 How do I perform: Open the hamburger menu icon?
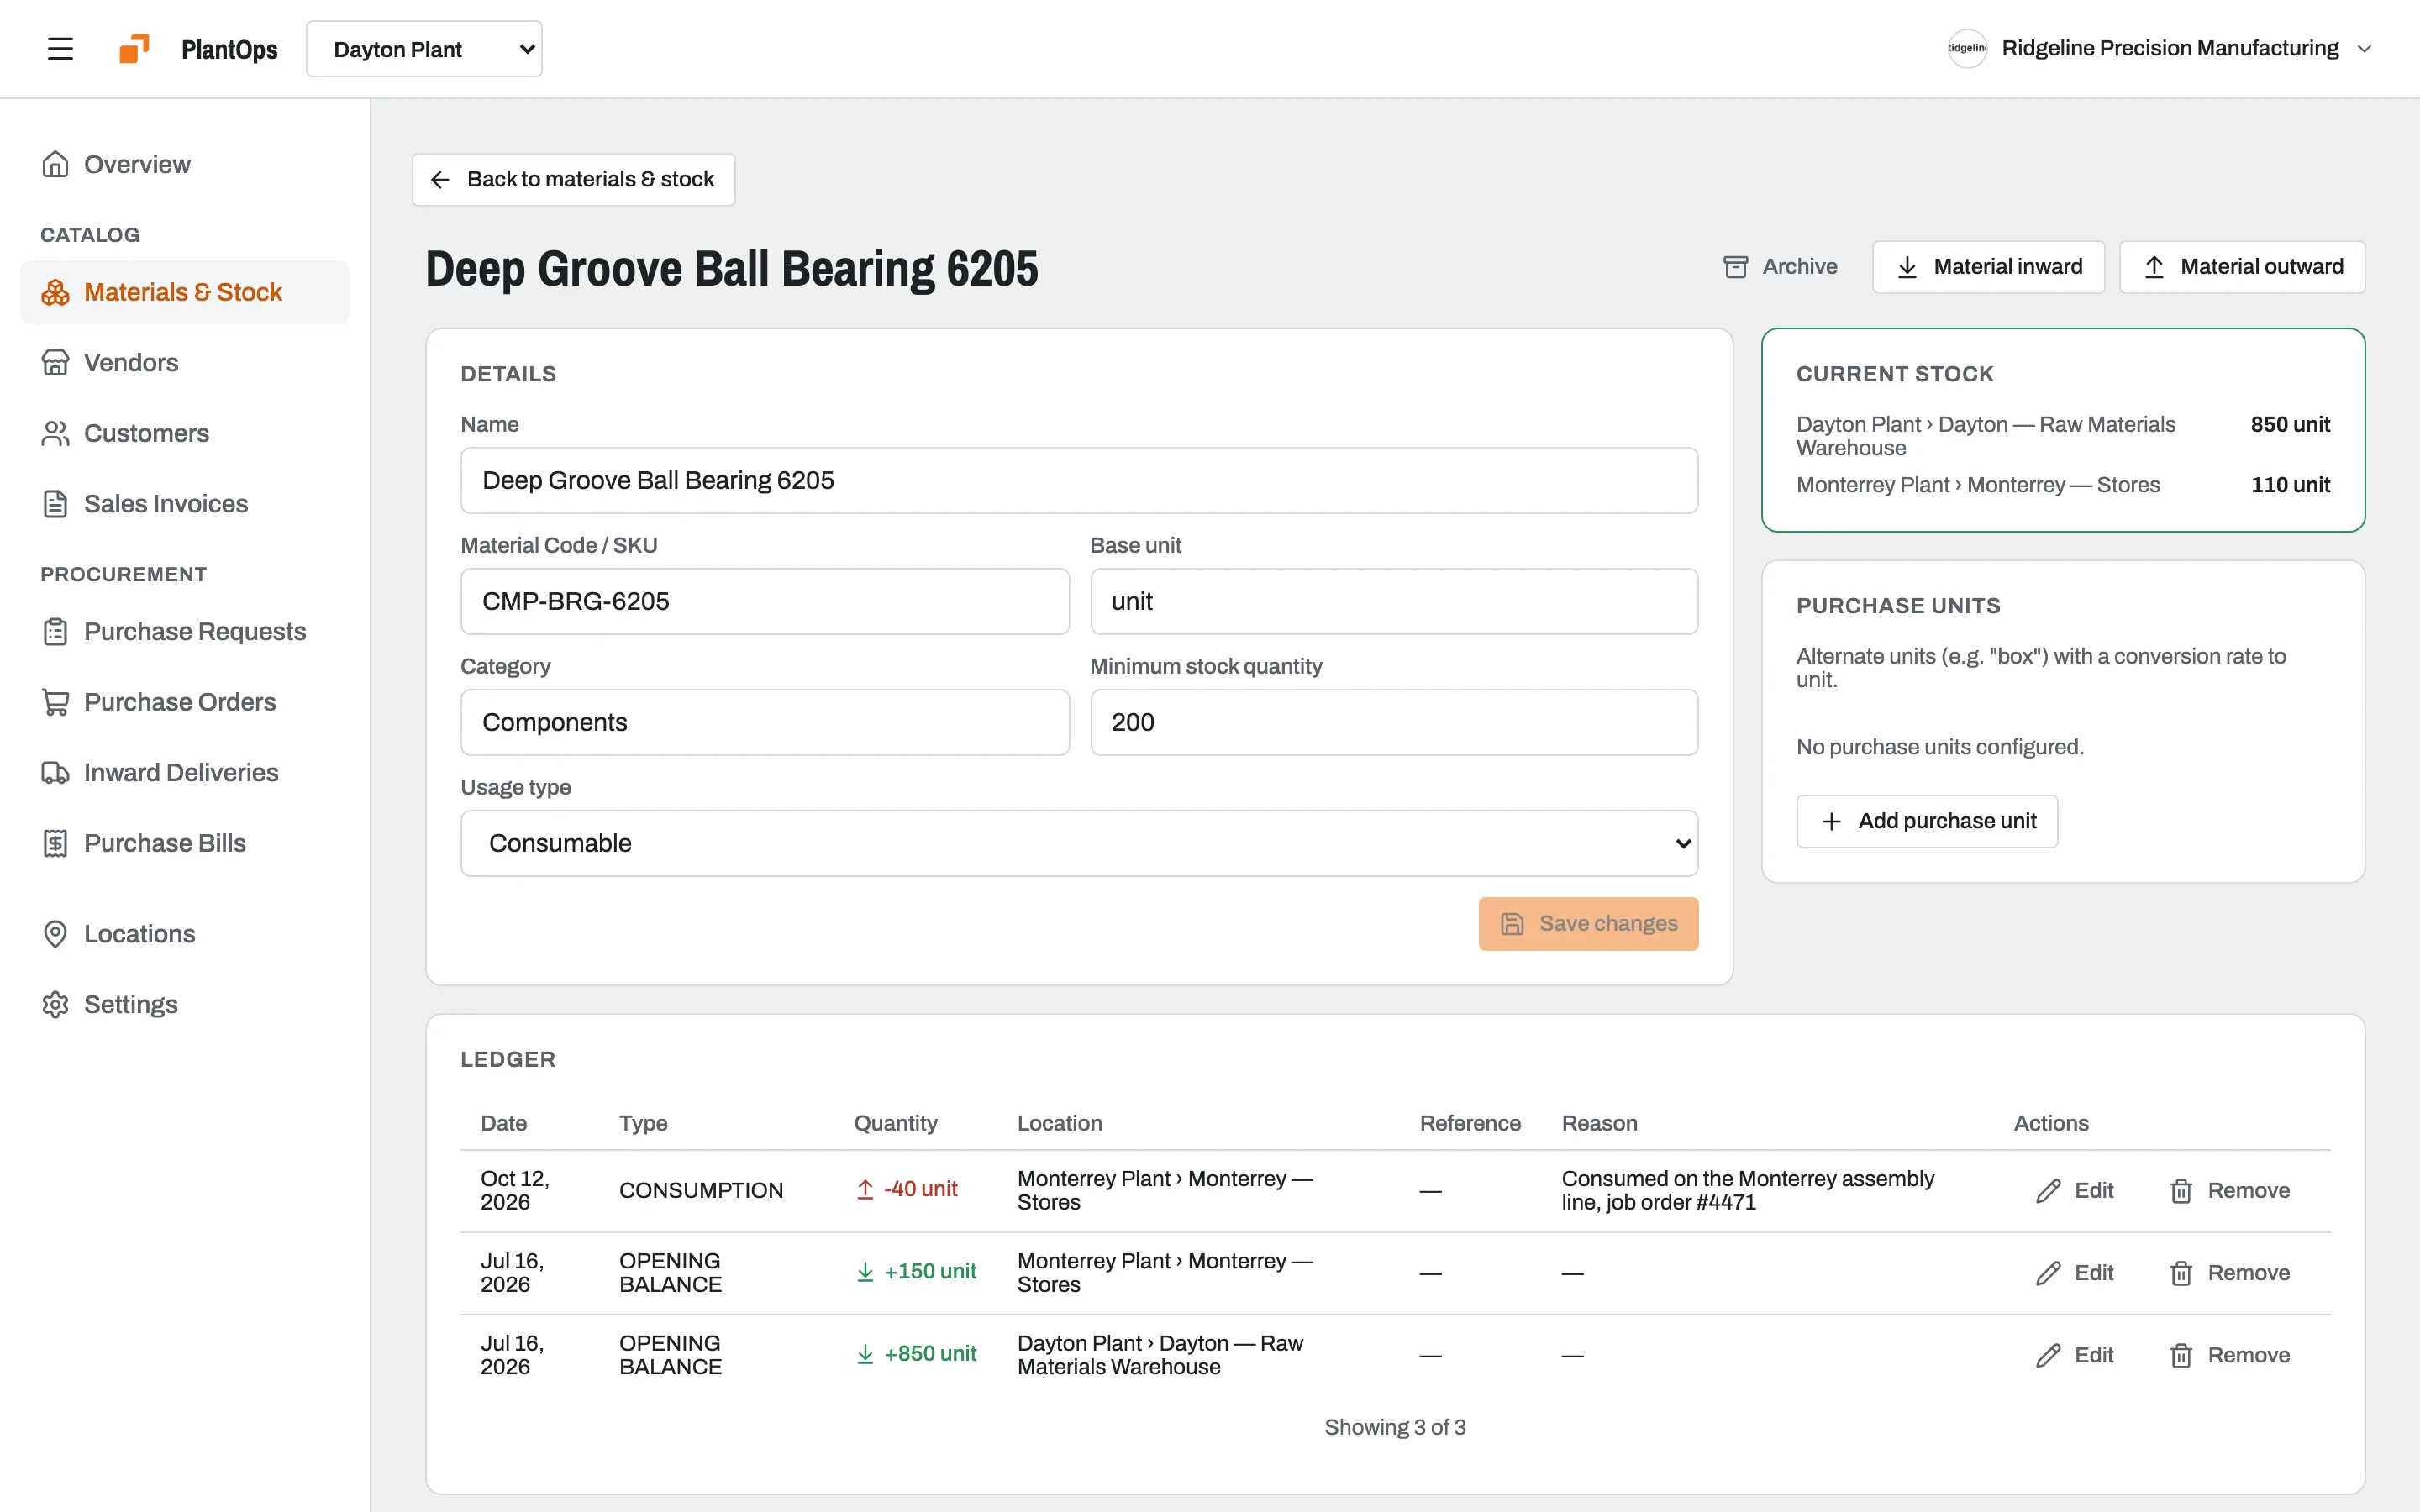pyautogui.click(x=60, y=49)
